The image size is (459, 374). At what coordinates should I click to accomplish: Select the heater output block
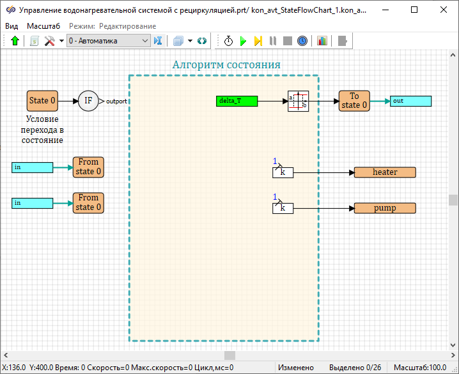point(385,172)
